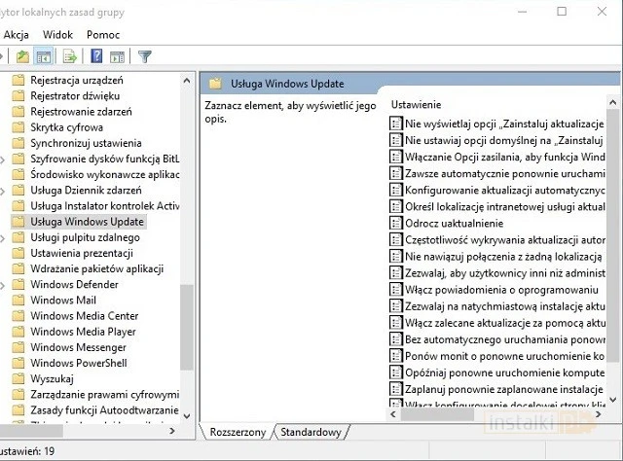Expand the "Usługi pulpitu zdalnego" tree node
Image resolution: width=623 pixels, height=461 pixels.
4,238
